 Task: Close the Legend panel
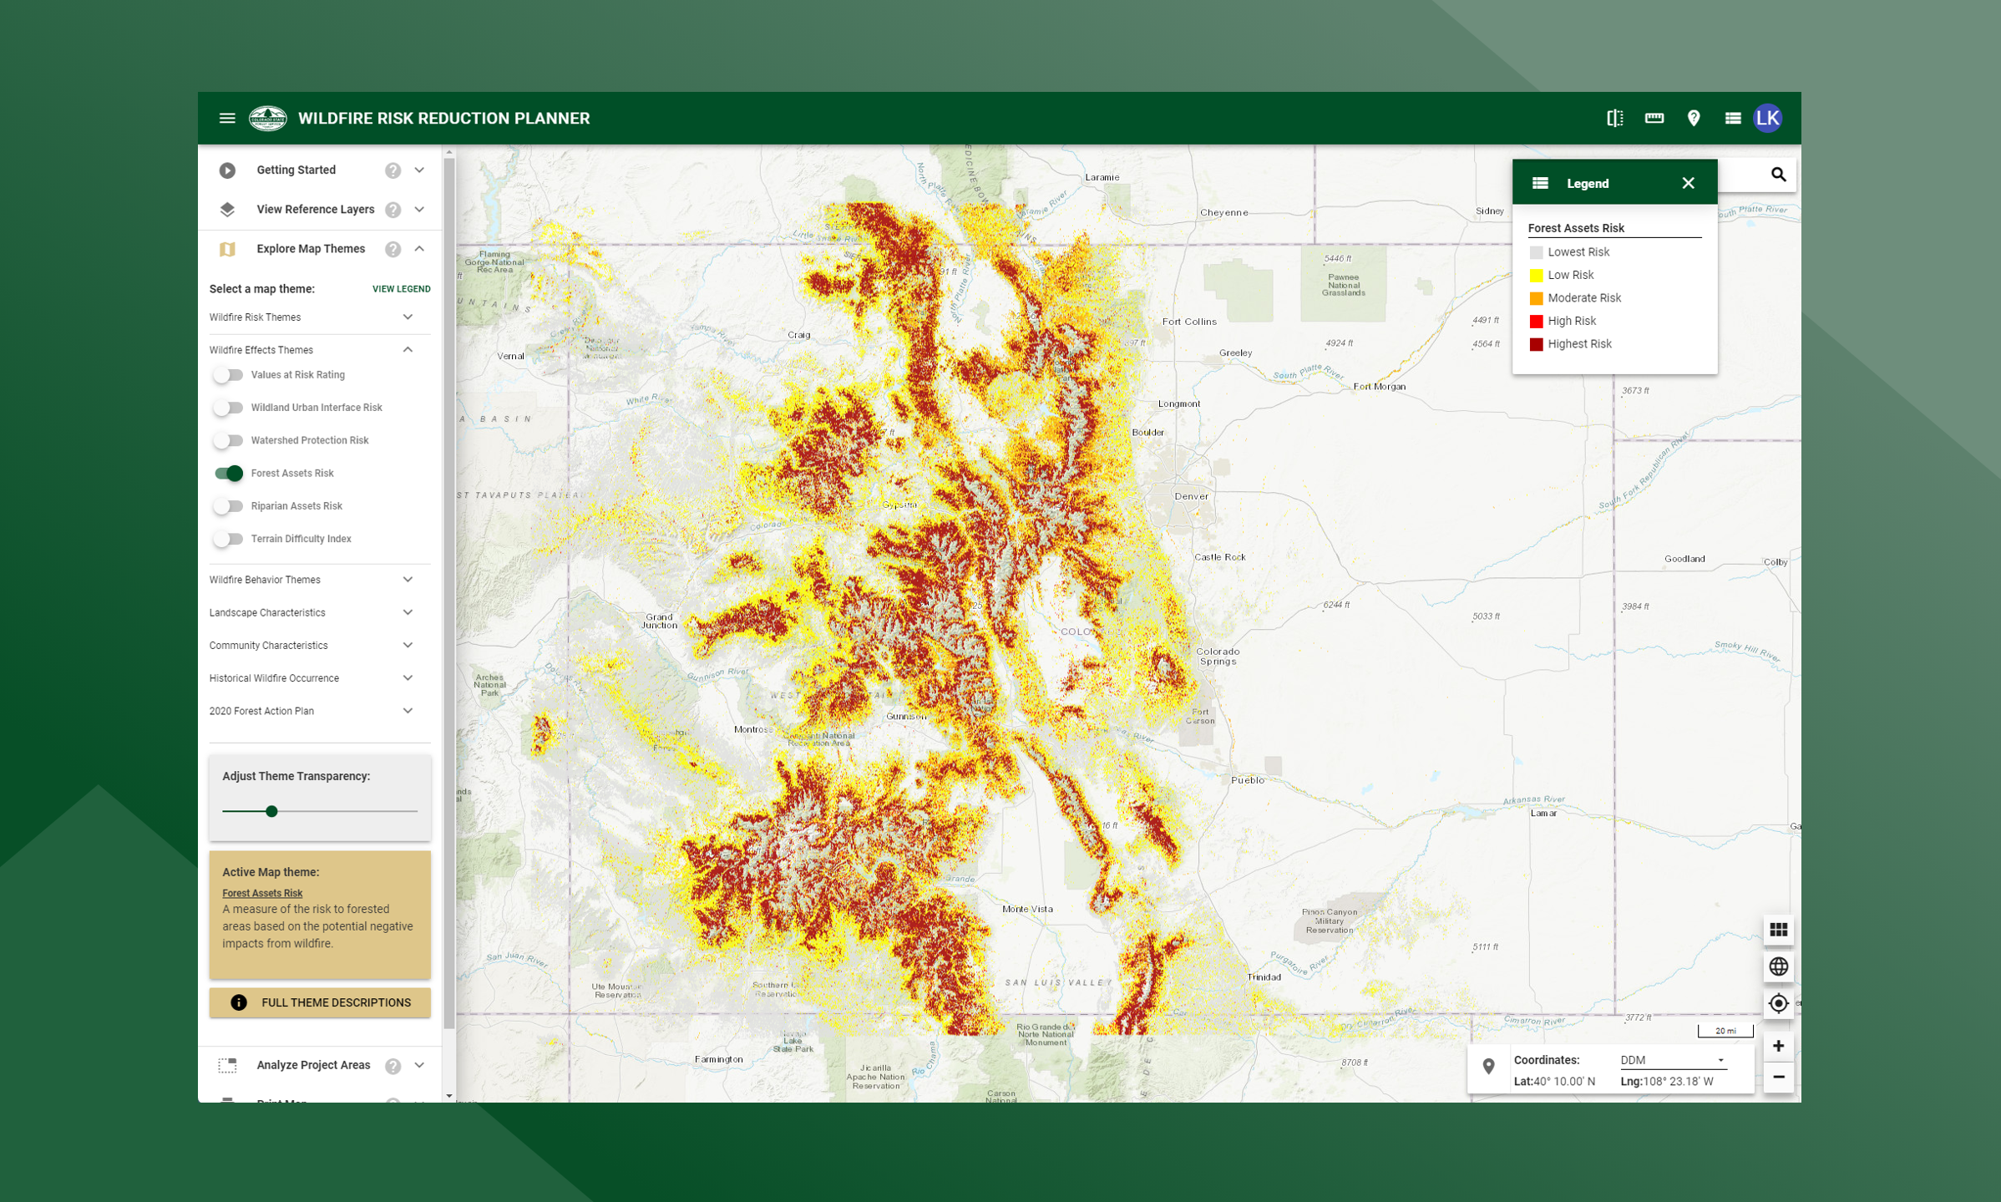(x=1688, y=183)
